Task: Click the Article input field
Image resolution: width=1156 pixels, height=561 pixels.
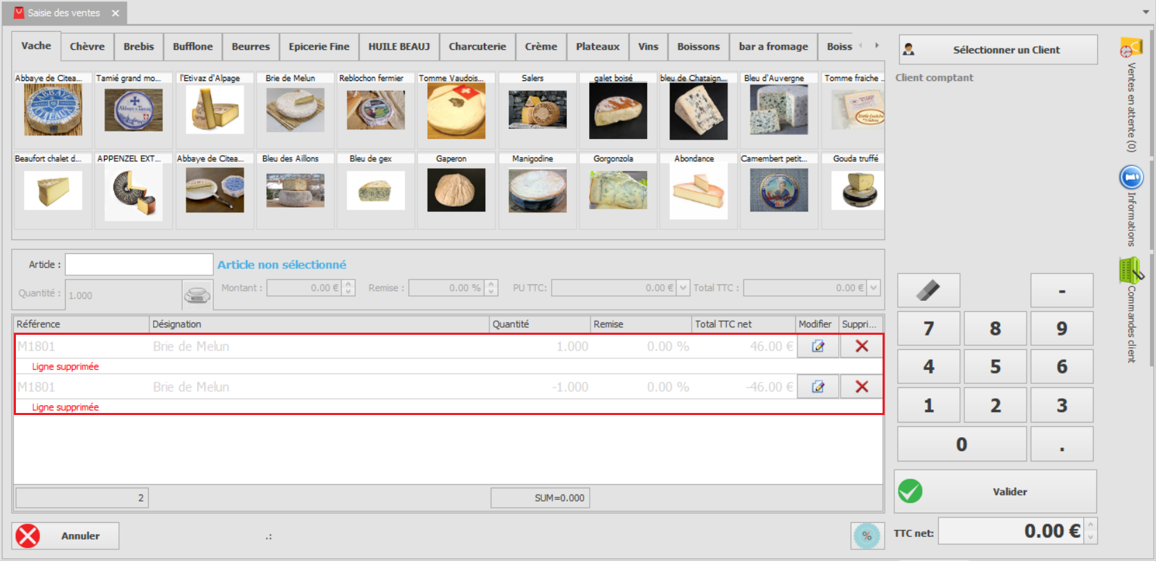Action: coord(139,264)
